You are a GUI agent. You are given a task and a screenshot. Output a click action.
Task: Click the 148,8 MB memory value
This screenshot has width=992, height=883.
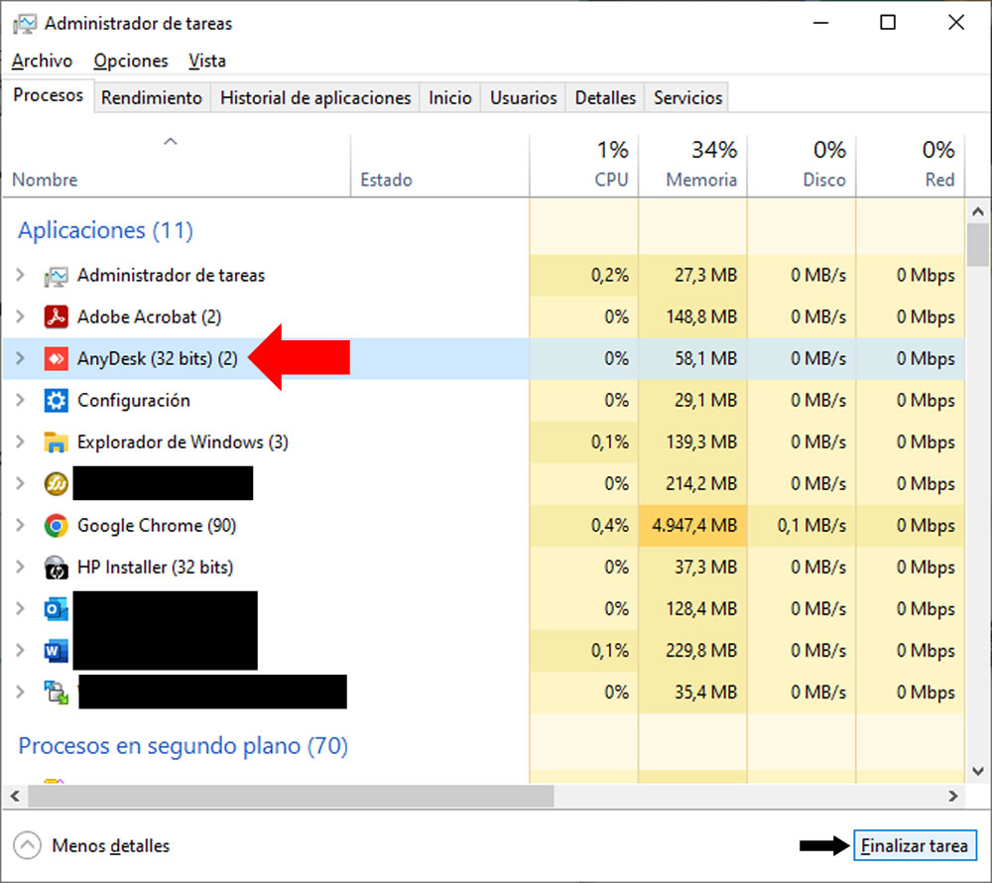[701, 316]
